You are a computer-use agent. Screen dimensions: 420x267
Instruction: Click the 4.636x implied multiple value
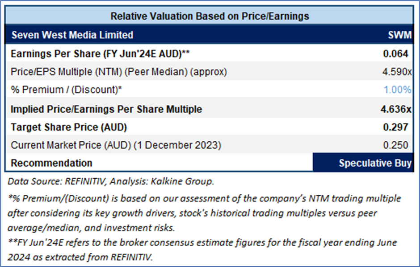(395, 109)
